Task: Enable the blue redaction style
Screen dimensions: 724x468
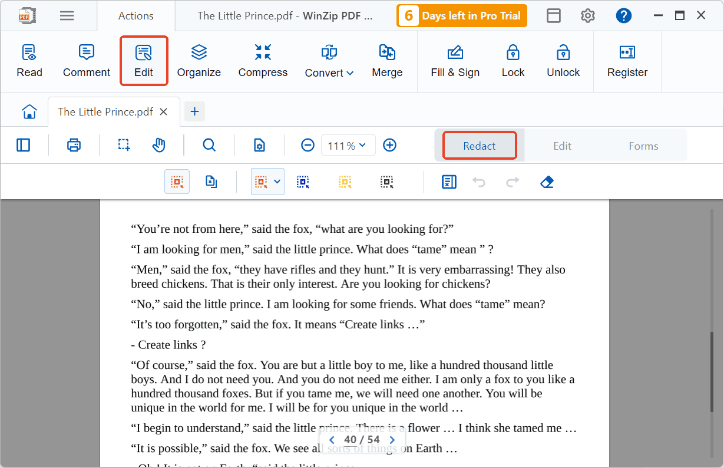Action: (x=303, y=182)
